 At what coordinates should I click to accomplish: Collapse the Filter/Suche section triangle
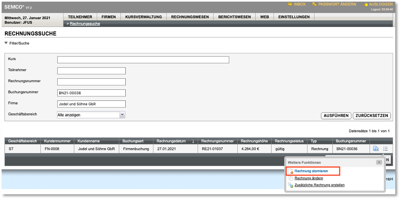coord(6,43)
